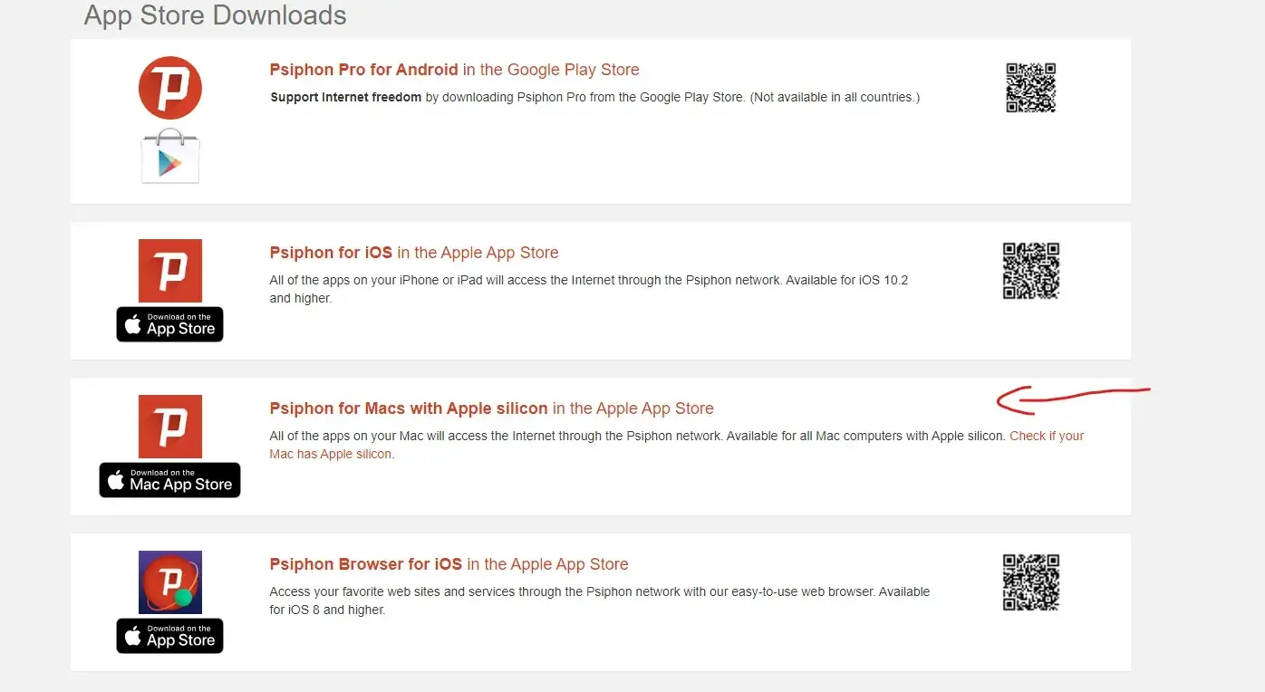Follow the Check if your Mac has Apple silicon link
This screenshot has height=692, width=1265.
[x=1047, y=436]
